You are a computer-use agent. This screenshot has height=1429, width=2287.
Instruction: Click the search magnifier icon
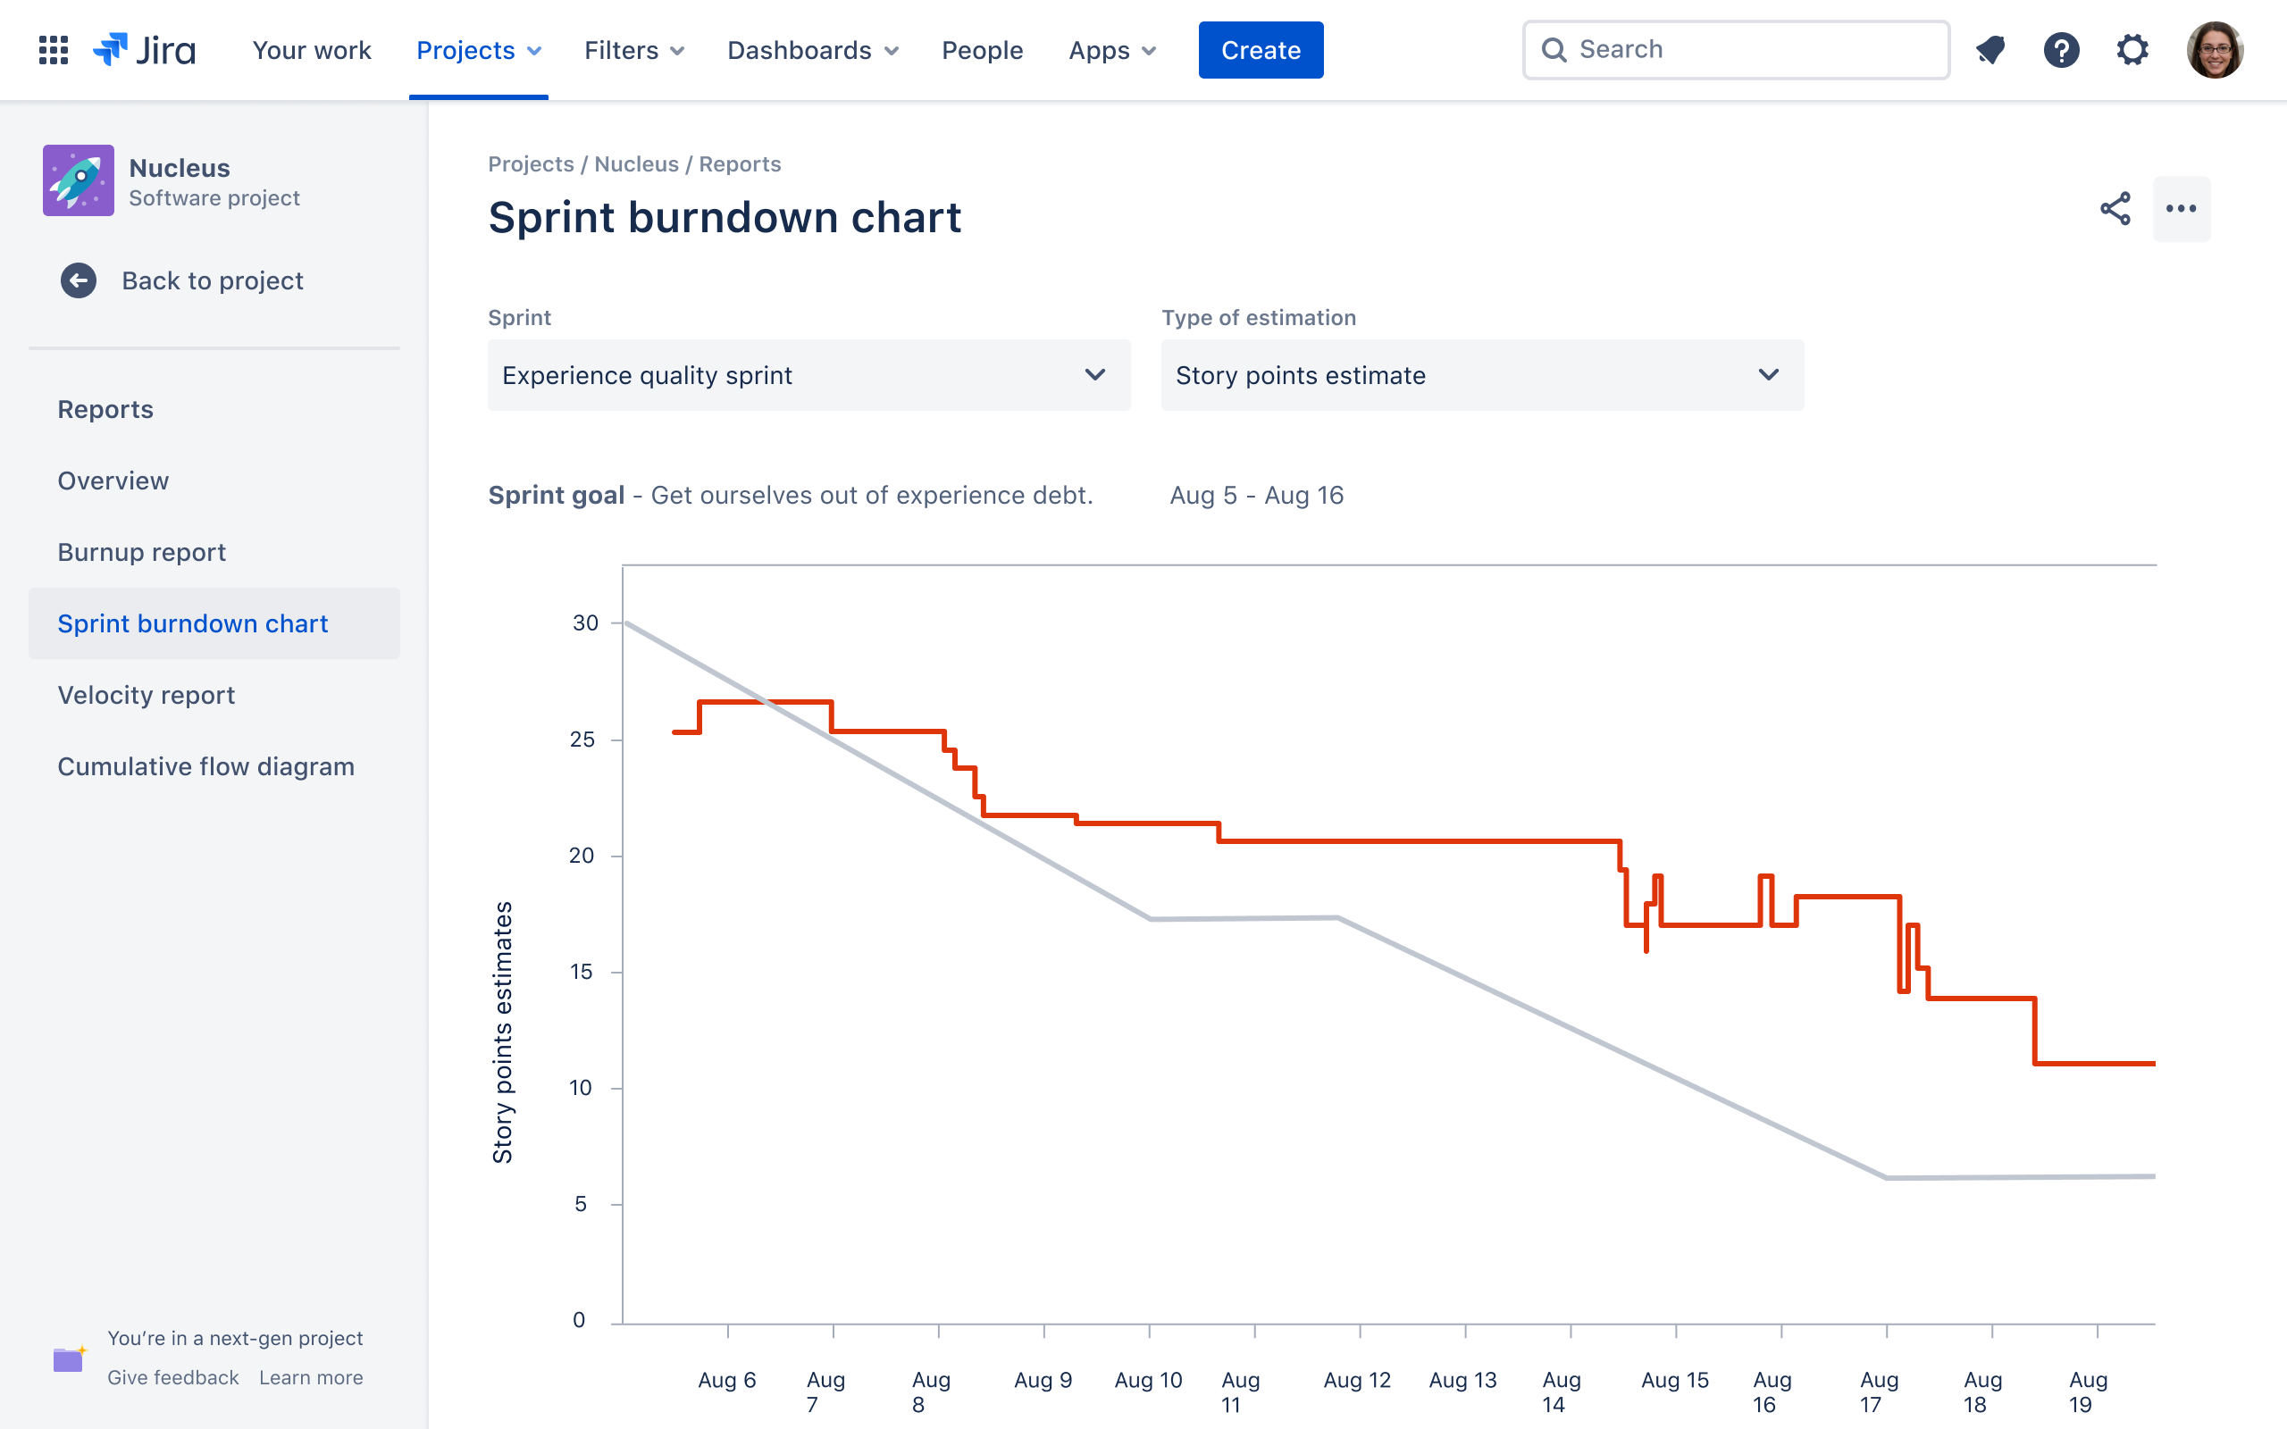[x=1554, y=49]
